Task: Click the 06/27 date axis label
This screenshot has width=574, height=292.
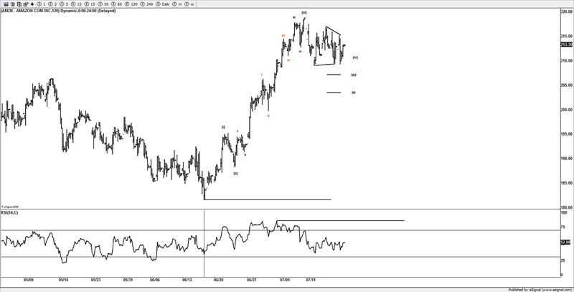Action: pos(252,280)
